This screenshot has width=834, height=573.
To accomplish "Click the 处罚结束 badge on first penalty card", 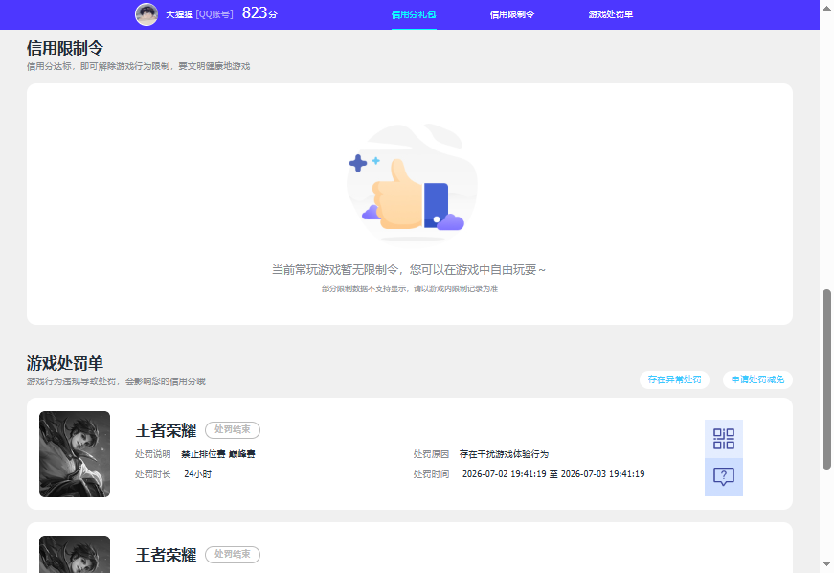I will (x=233, y=430).
